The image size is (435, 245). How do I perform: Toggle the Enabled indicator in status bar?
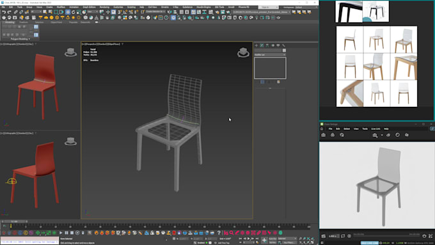[x=207, y=243]
